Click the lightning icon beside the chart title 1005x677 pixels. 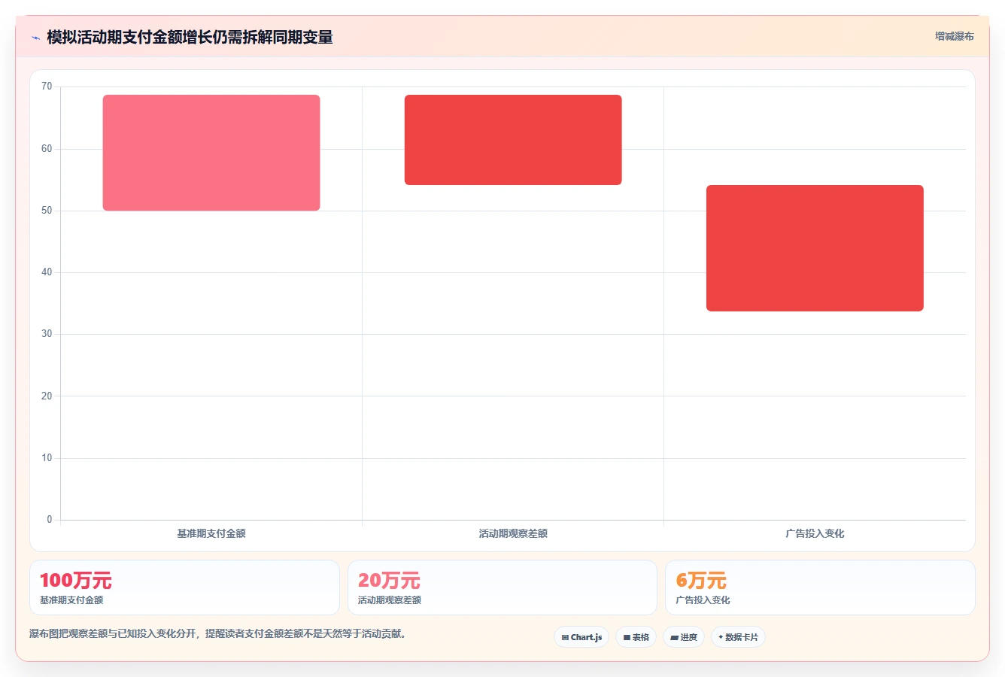click(35, 38)
